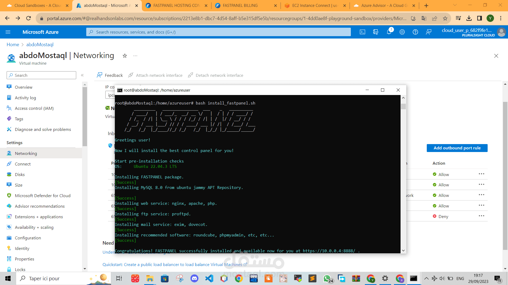The height and width of the screenshot is (285, 508).
Task: Favorite abdoMostaql with the star icon
Action: pyautogui.click(x=125, y=56)
